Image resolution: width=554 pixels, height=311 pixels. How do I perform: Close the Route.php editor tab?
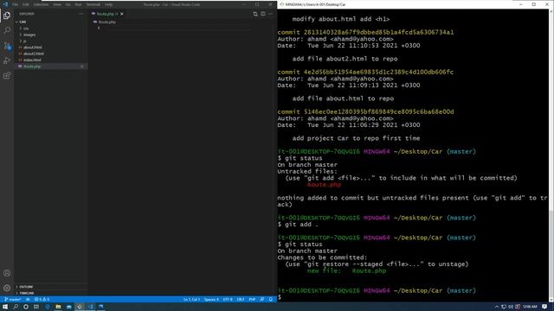tap(122, 14)
